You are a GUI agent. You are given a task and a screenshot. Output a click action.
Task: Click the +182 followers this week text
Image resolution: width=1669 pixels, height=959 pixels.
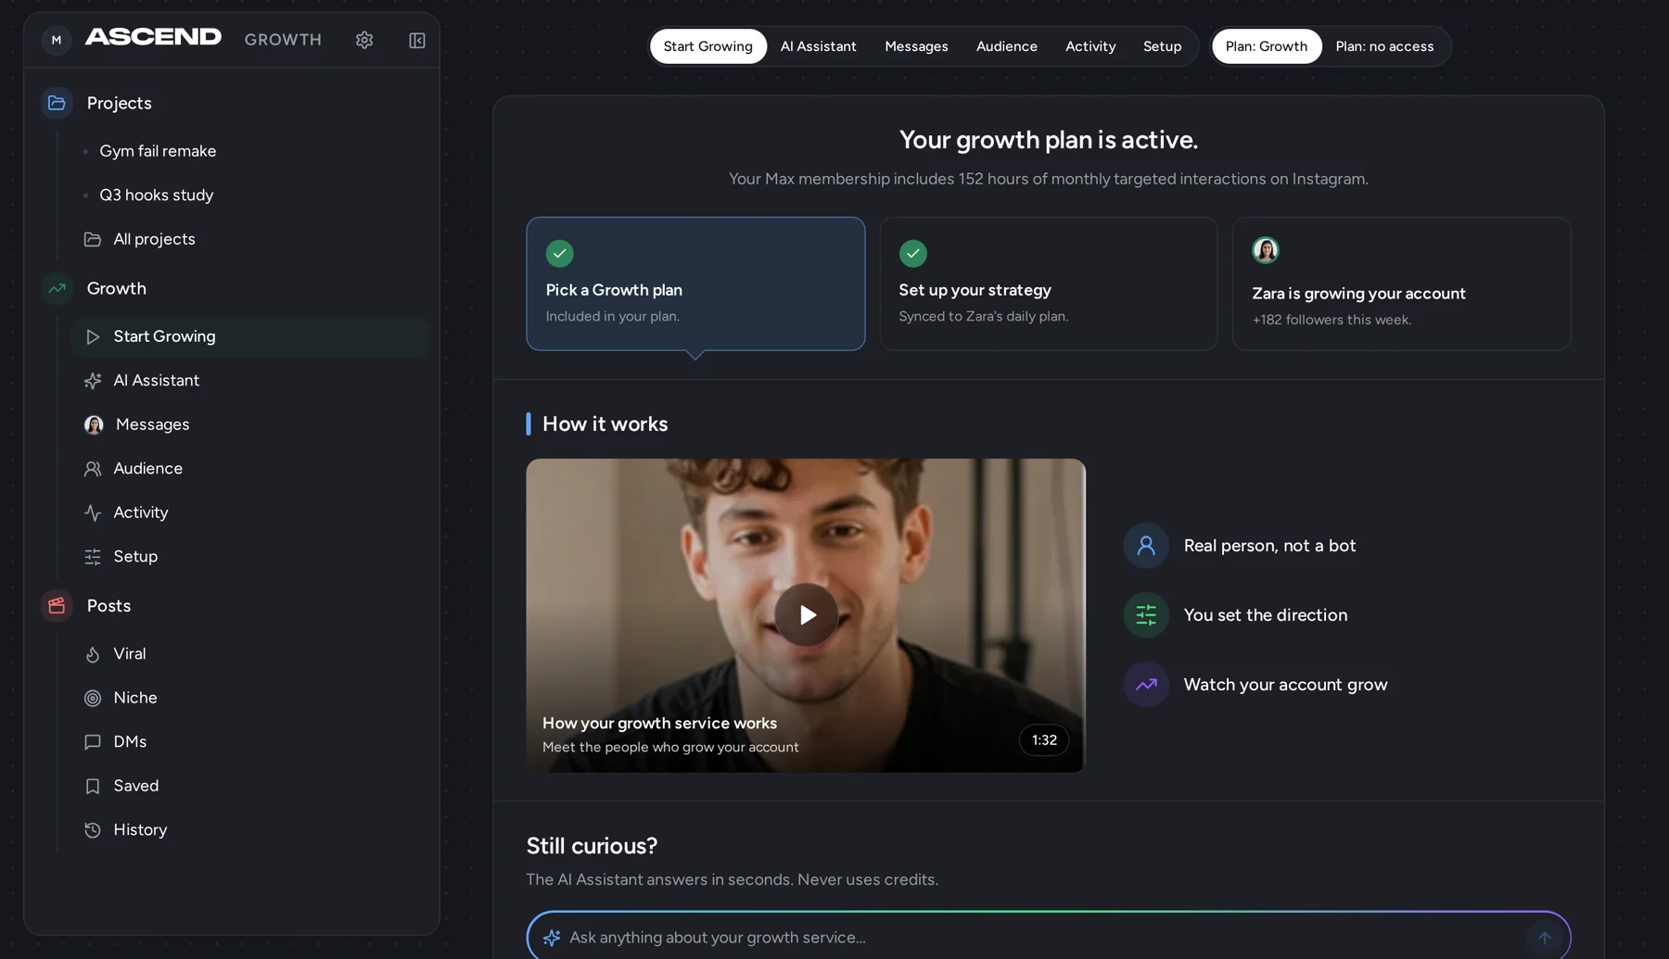[1331, 320]
